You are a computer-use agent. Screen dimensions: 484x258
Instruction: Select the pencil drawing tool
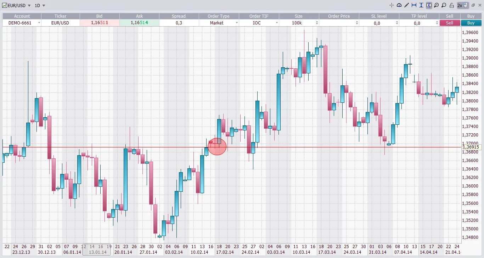click(x=406, y=5)
